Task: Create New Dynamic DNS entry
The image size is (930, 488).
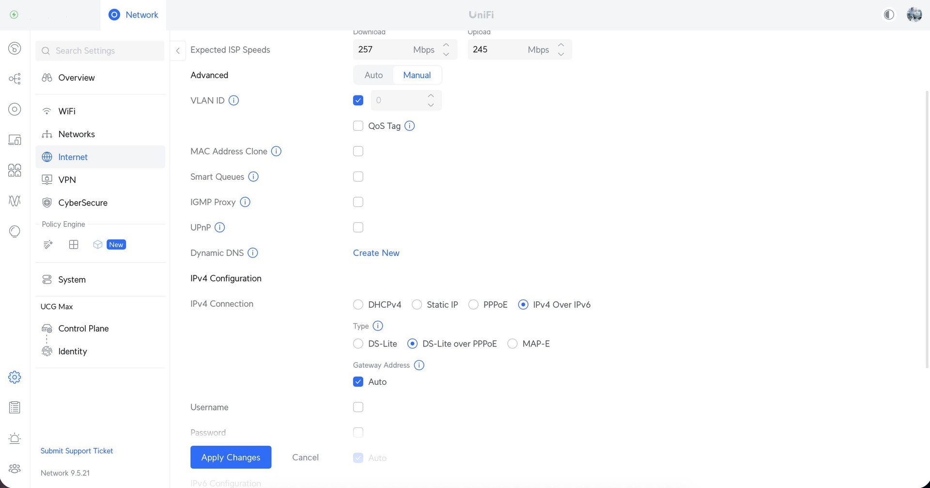Action: pos(376,253)
